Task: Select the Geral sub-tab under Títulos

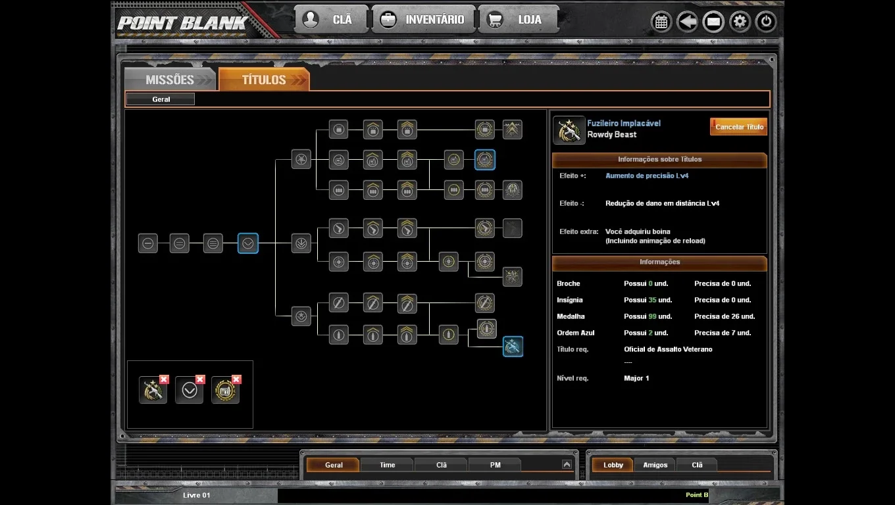Action: (161, 99)
